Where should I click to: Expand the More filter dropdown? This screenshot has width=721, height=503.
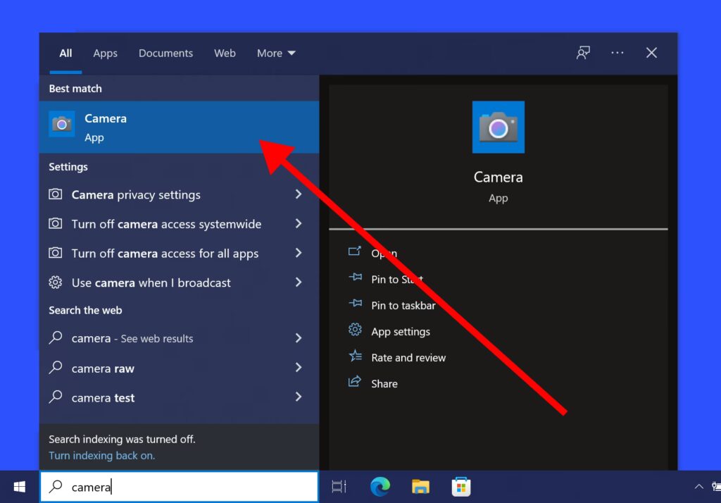coord(276,54)
